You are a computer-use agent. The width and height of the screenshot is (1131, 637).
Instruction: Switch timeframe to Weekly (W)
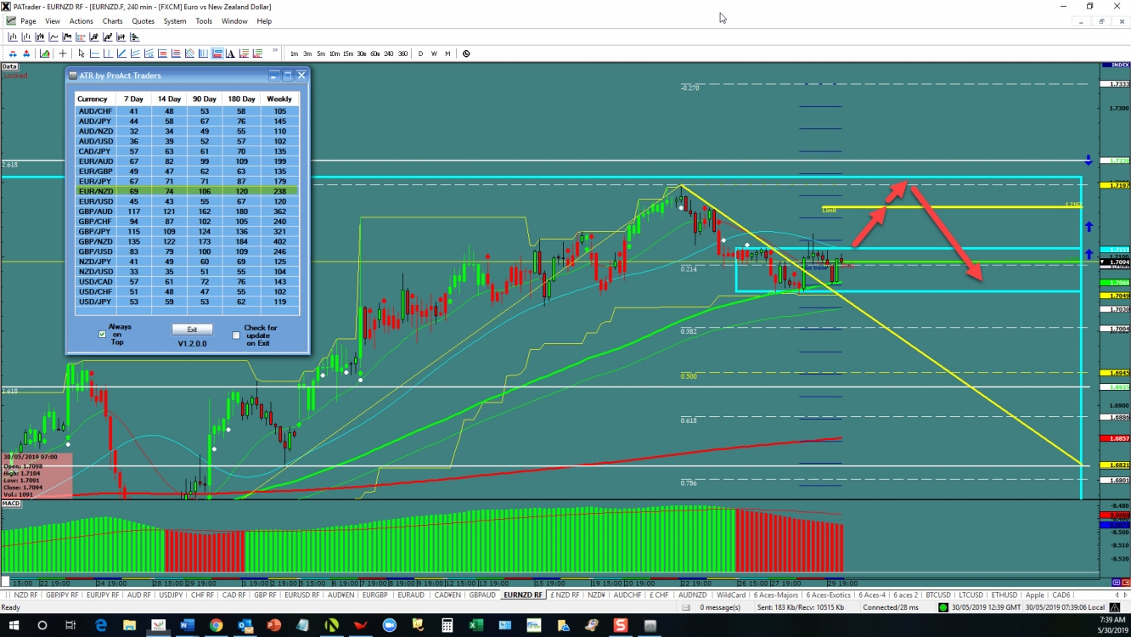434,54
